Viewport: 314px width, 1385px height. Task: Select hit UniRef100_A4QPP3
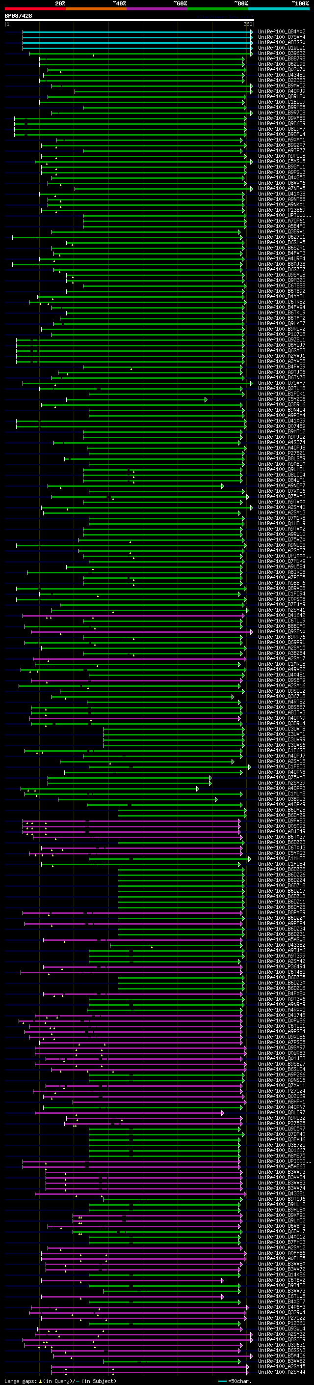click(281, 788)
